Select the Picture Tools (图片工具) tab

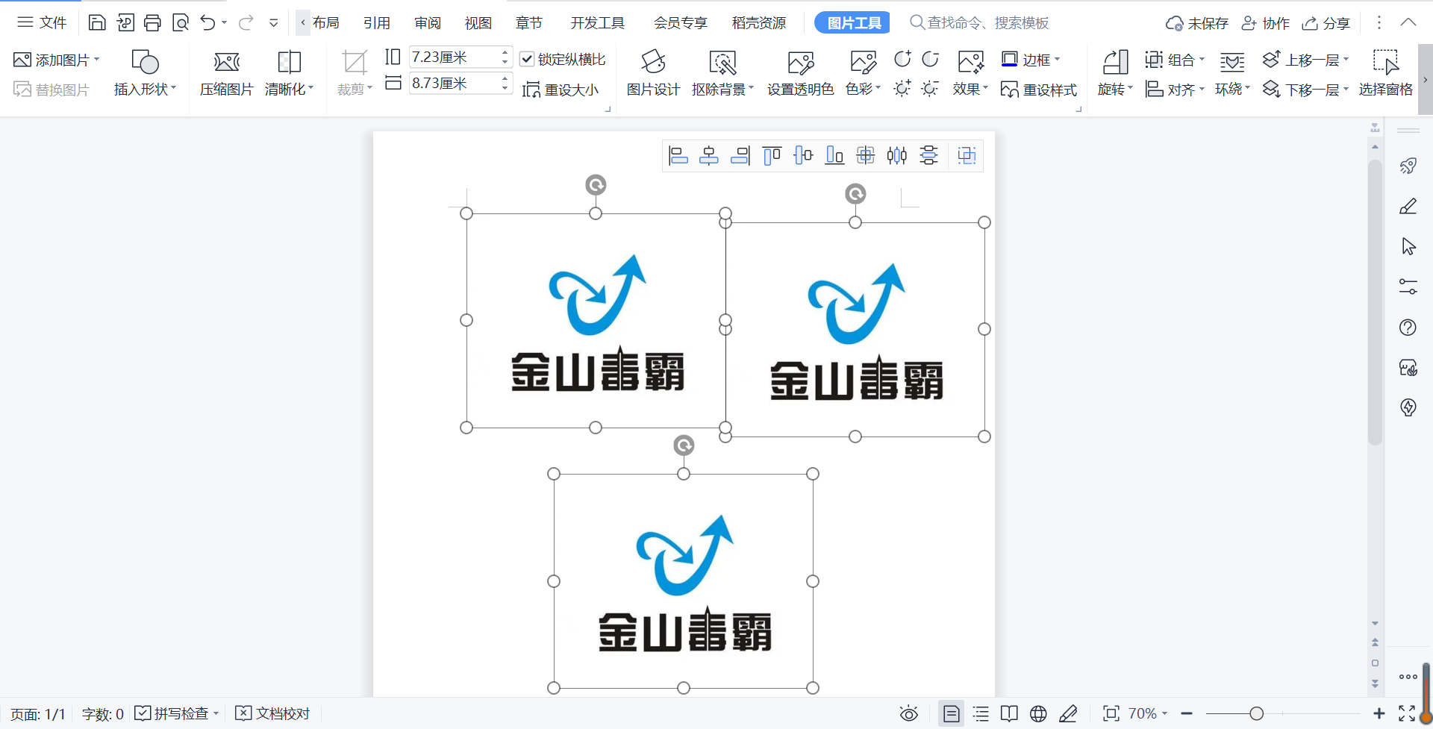click(852, 23)
